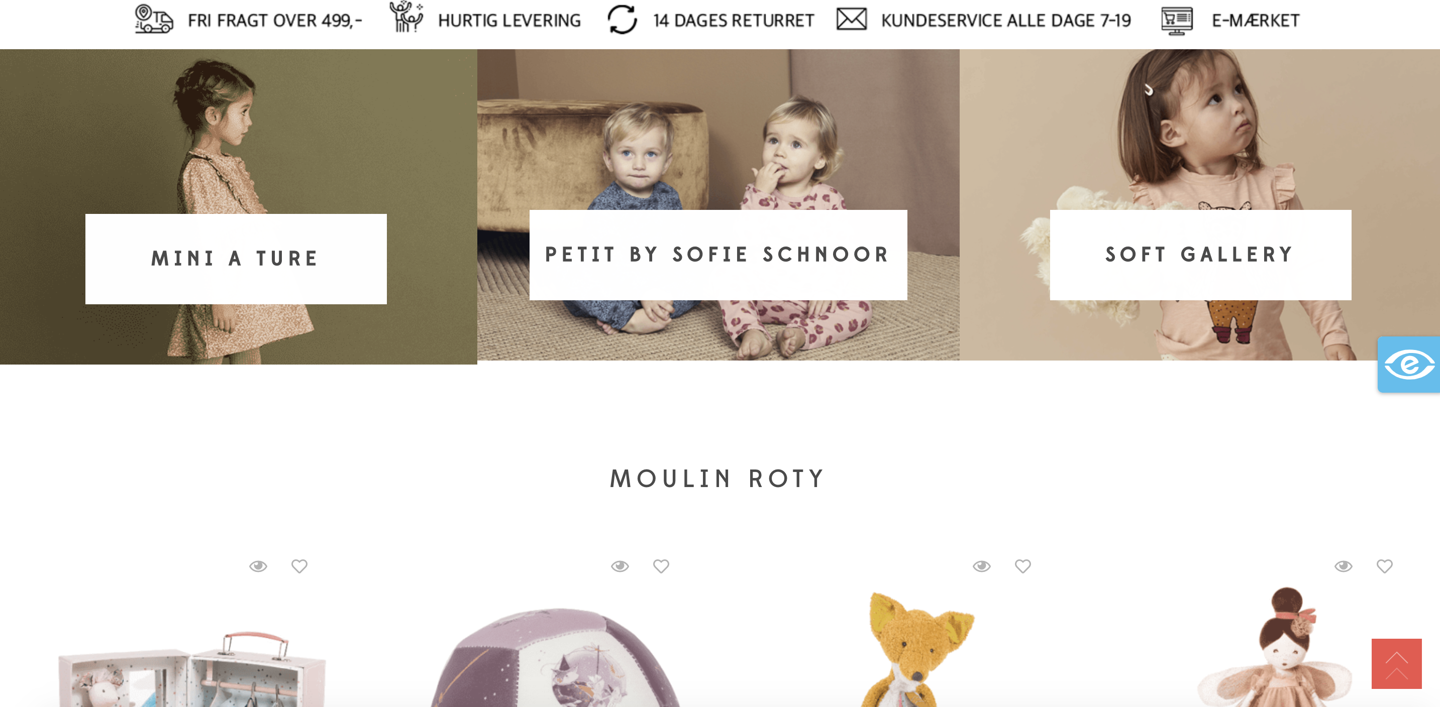Add the suitcase toy to wishlist
This screenshot has height=707, width=1440.
[x=299, y=566]
